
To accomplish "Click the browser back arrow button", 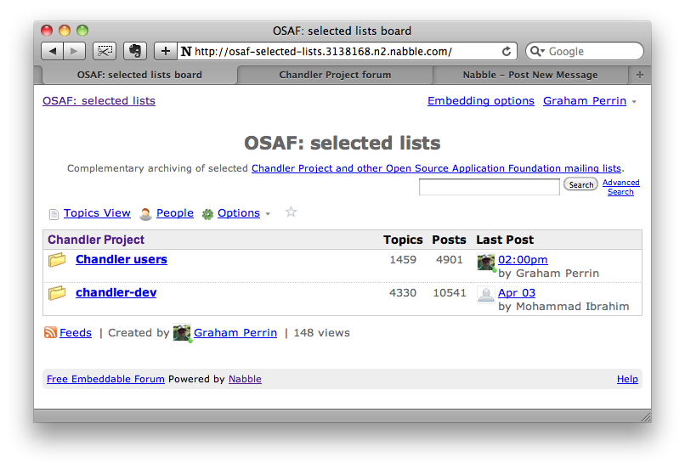I will pos(53,51).
